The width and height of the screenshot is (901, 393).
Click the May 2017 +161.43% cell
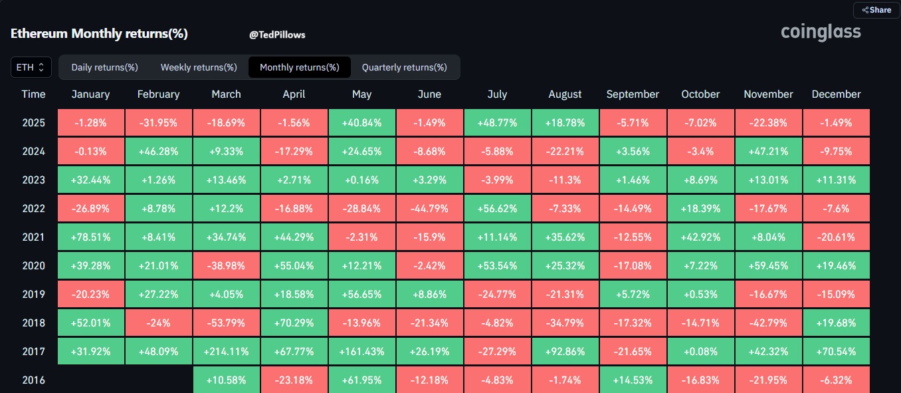coord(361,352)
